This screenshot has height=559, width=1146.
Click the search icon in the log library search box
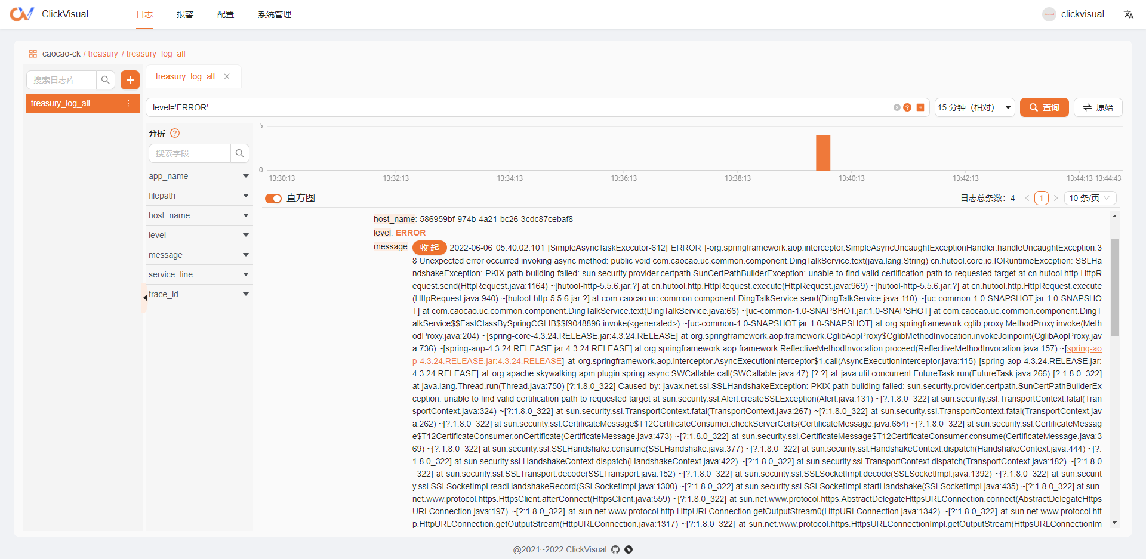pos(106,79)
